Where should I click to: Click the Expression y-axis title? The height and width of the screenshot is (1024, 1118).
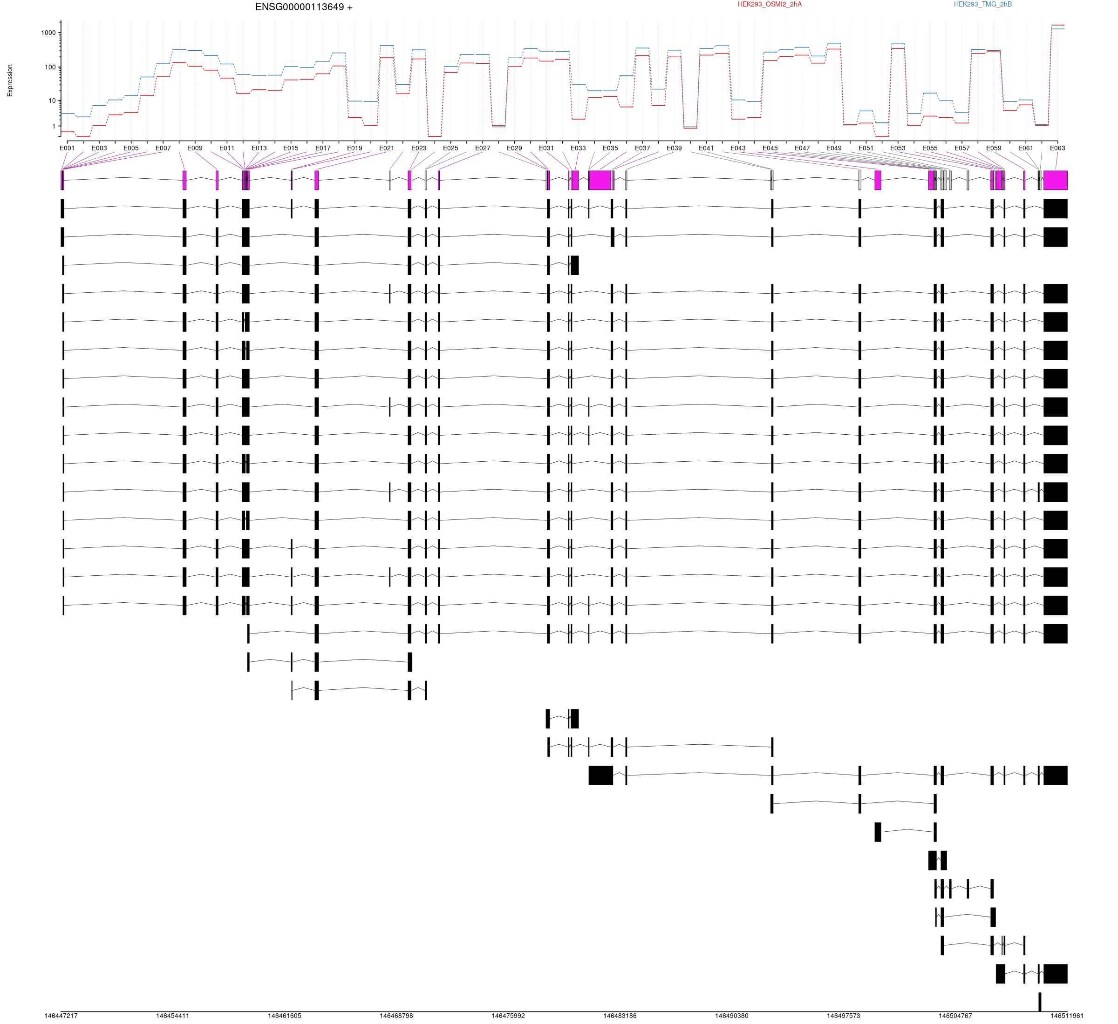[x=10, y=81]
